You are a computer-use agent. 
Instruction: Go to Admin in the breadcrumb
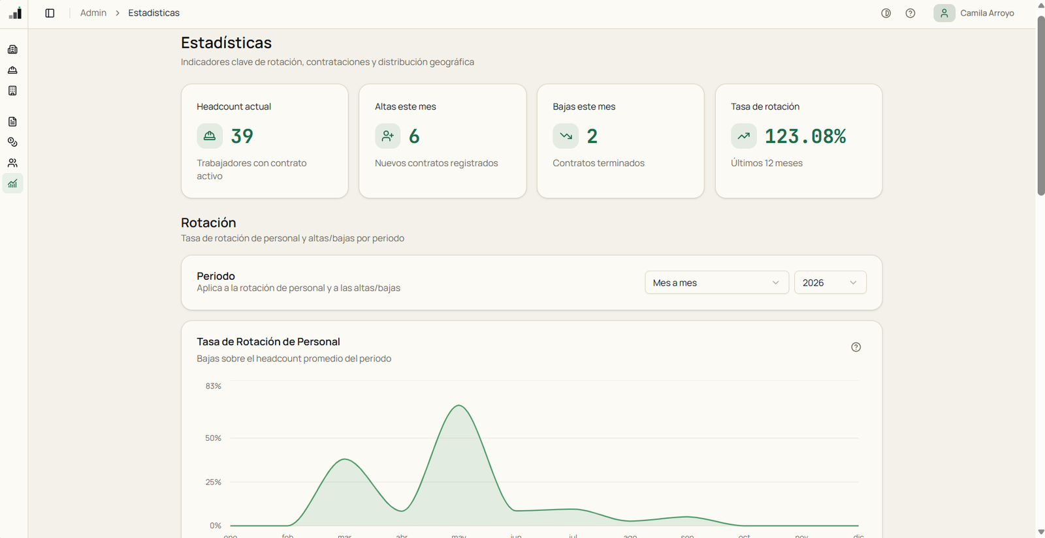point(93,13)
